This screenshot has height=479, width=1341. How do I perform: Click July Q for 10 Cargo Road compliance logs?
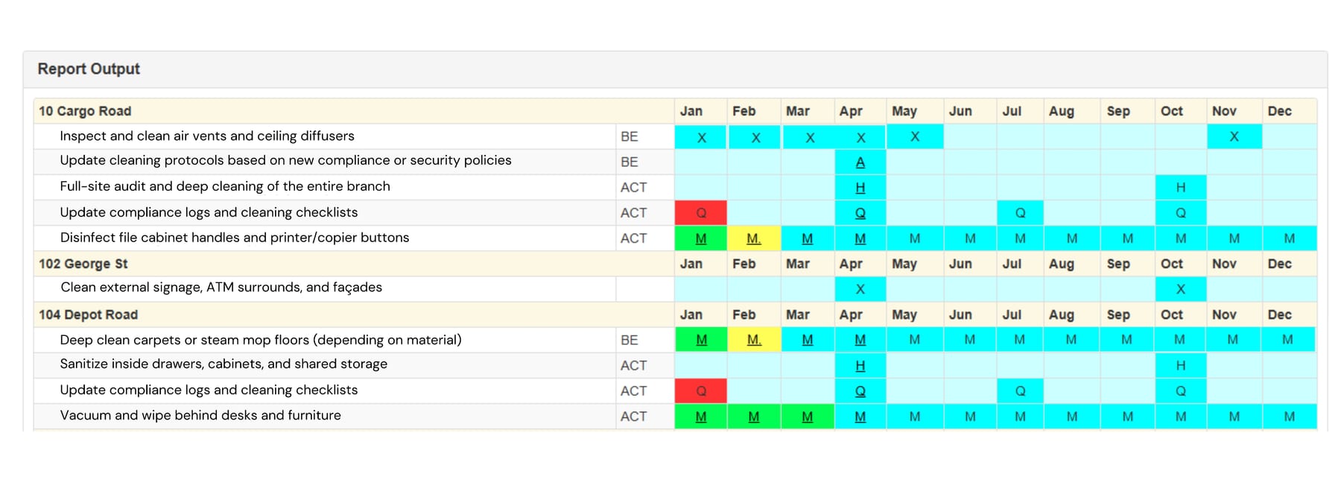(x=1020, y=213)
